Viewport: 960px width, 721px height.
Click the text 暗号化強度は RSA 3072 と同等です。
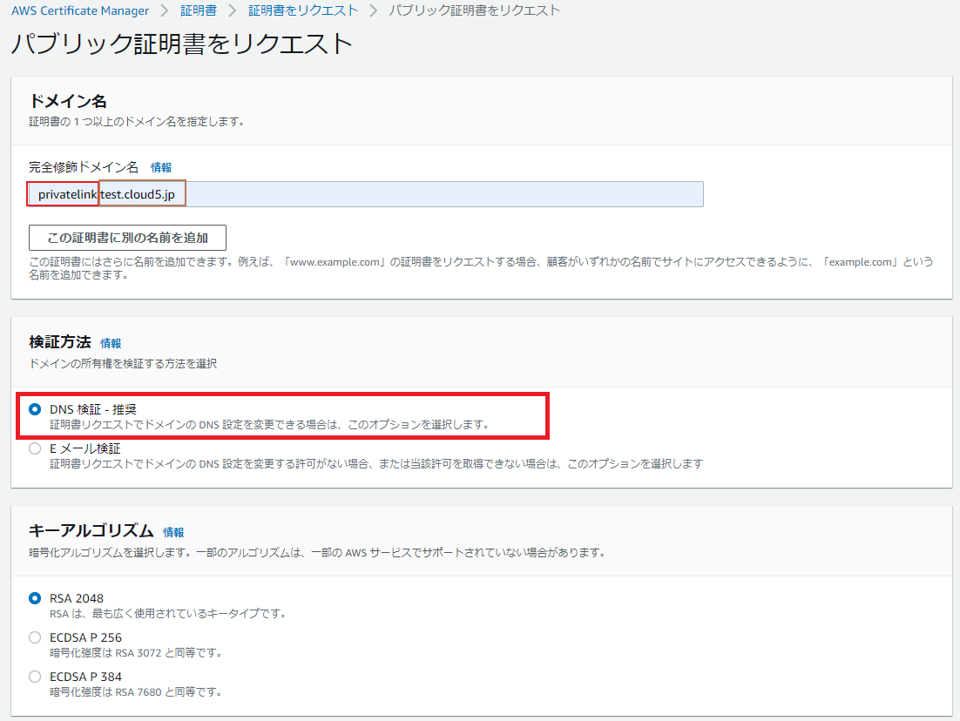(136, 653)
